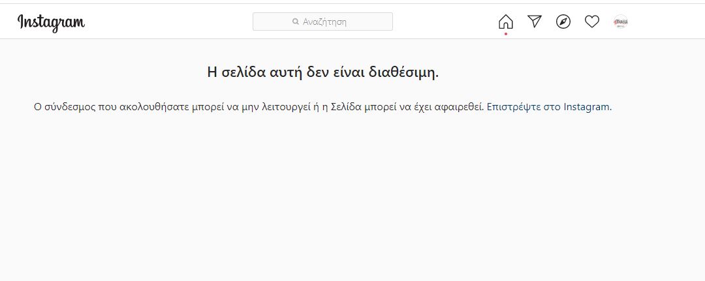Image resolution: width=705 pixels, height=281 pixels.
Task: Click the Αναζήτηση placeholder text
Action: [x=324, y=22]
